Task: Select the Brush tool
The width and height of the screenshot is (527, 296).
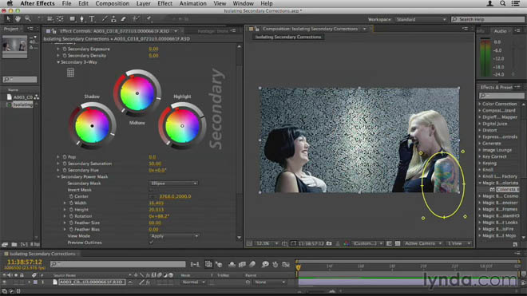Action: (105, 19)
